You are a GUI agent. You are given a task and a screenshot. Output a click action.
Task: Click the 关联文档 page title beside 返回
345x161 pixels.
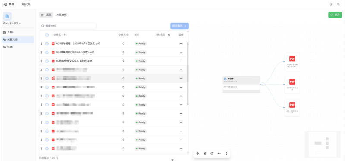click(62, 15)
